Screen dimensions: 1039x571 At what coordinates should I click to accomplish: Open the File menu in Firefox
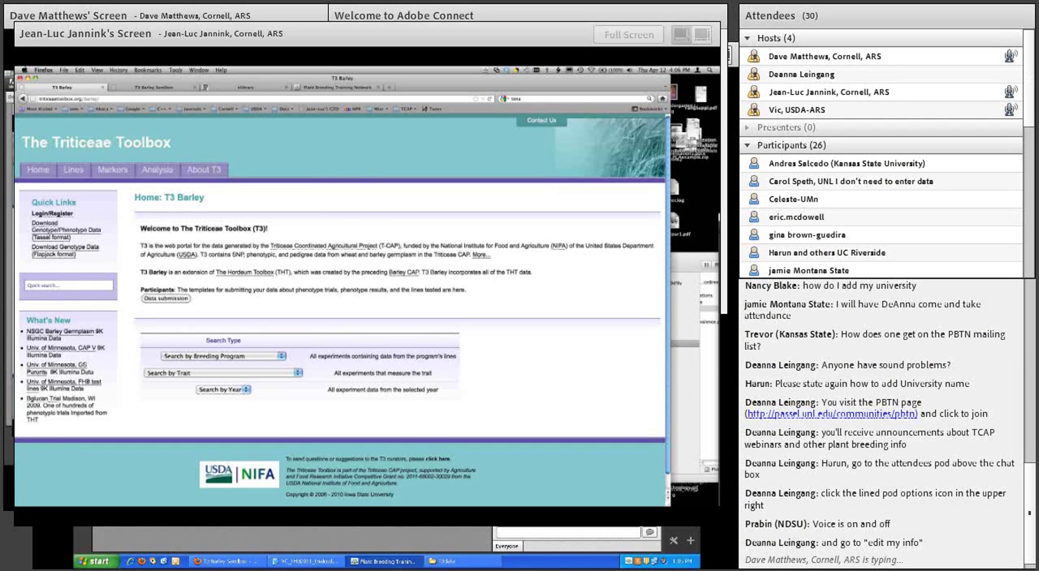point(64,70)
